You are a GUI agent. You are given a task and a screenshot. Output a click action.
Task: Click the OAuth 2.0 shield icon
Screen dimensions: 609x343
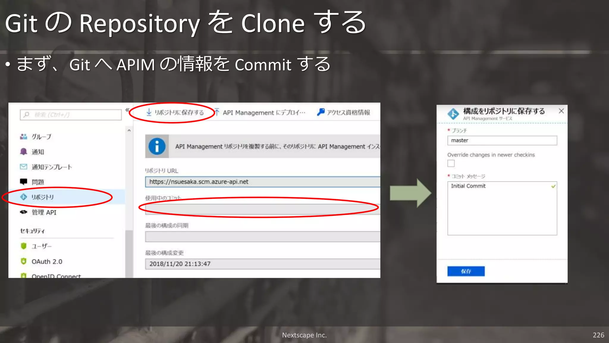[x=23, y=261]
